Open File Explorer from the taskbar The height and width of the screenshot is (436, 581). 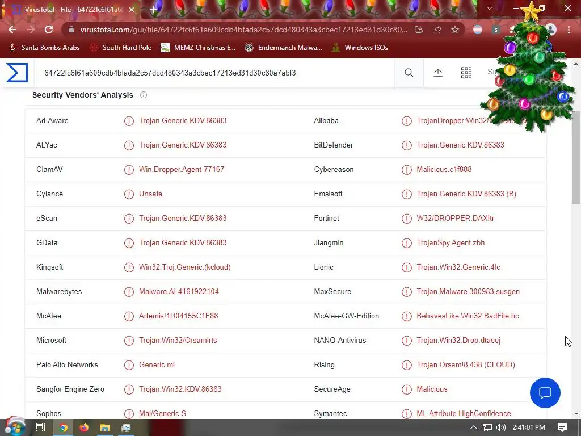coord(105,427)
